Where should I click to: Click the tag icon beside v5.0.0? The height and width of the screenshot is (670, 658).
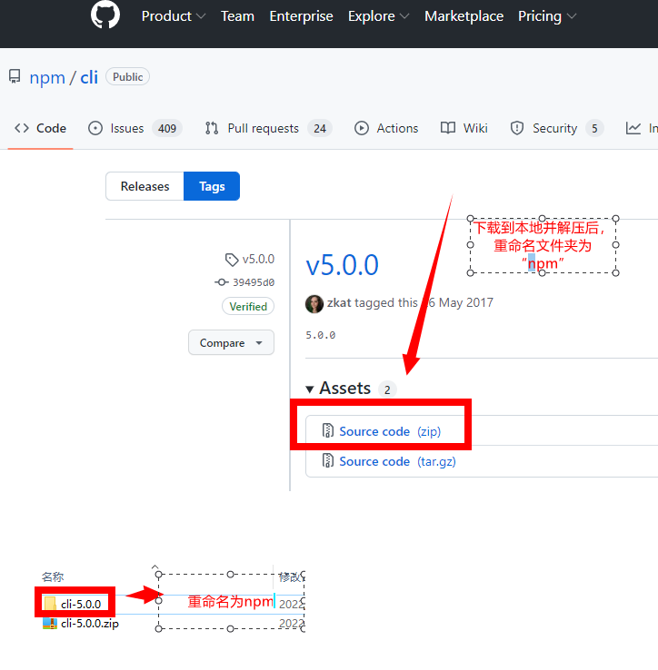pos(232,260)
